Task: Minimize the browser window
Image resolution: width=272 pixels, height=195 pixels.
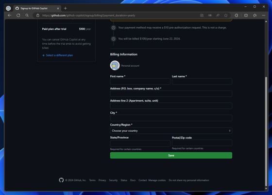Action: (x=245, y=7)
